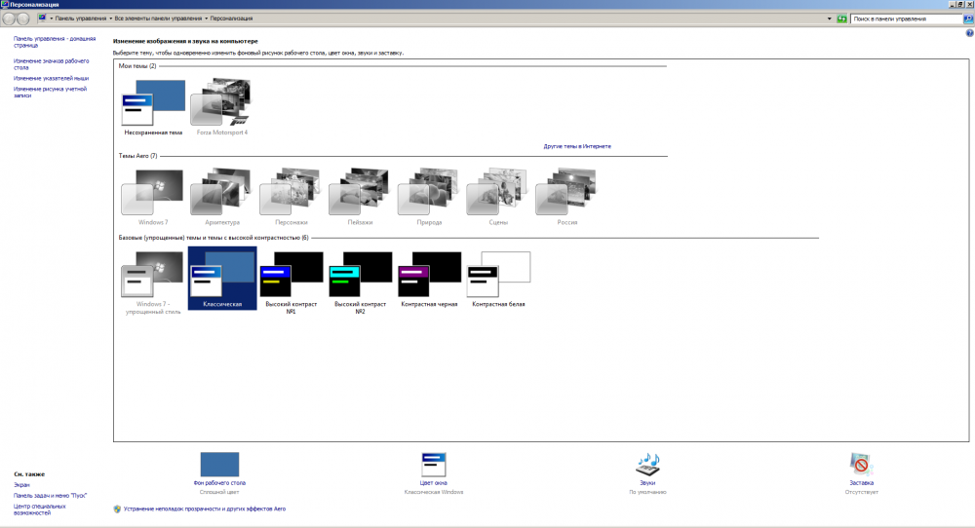Expand arrow after Панель управления in breadcrumb
The image size is (975, 528).
(x=110, y=19)
